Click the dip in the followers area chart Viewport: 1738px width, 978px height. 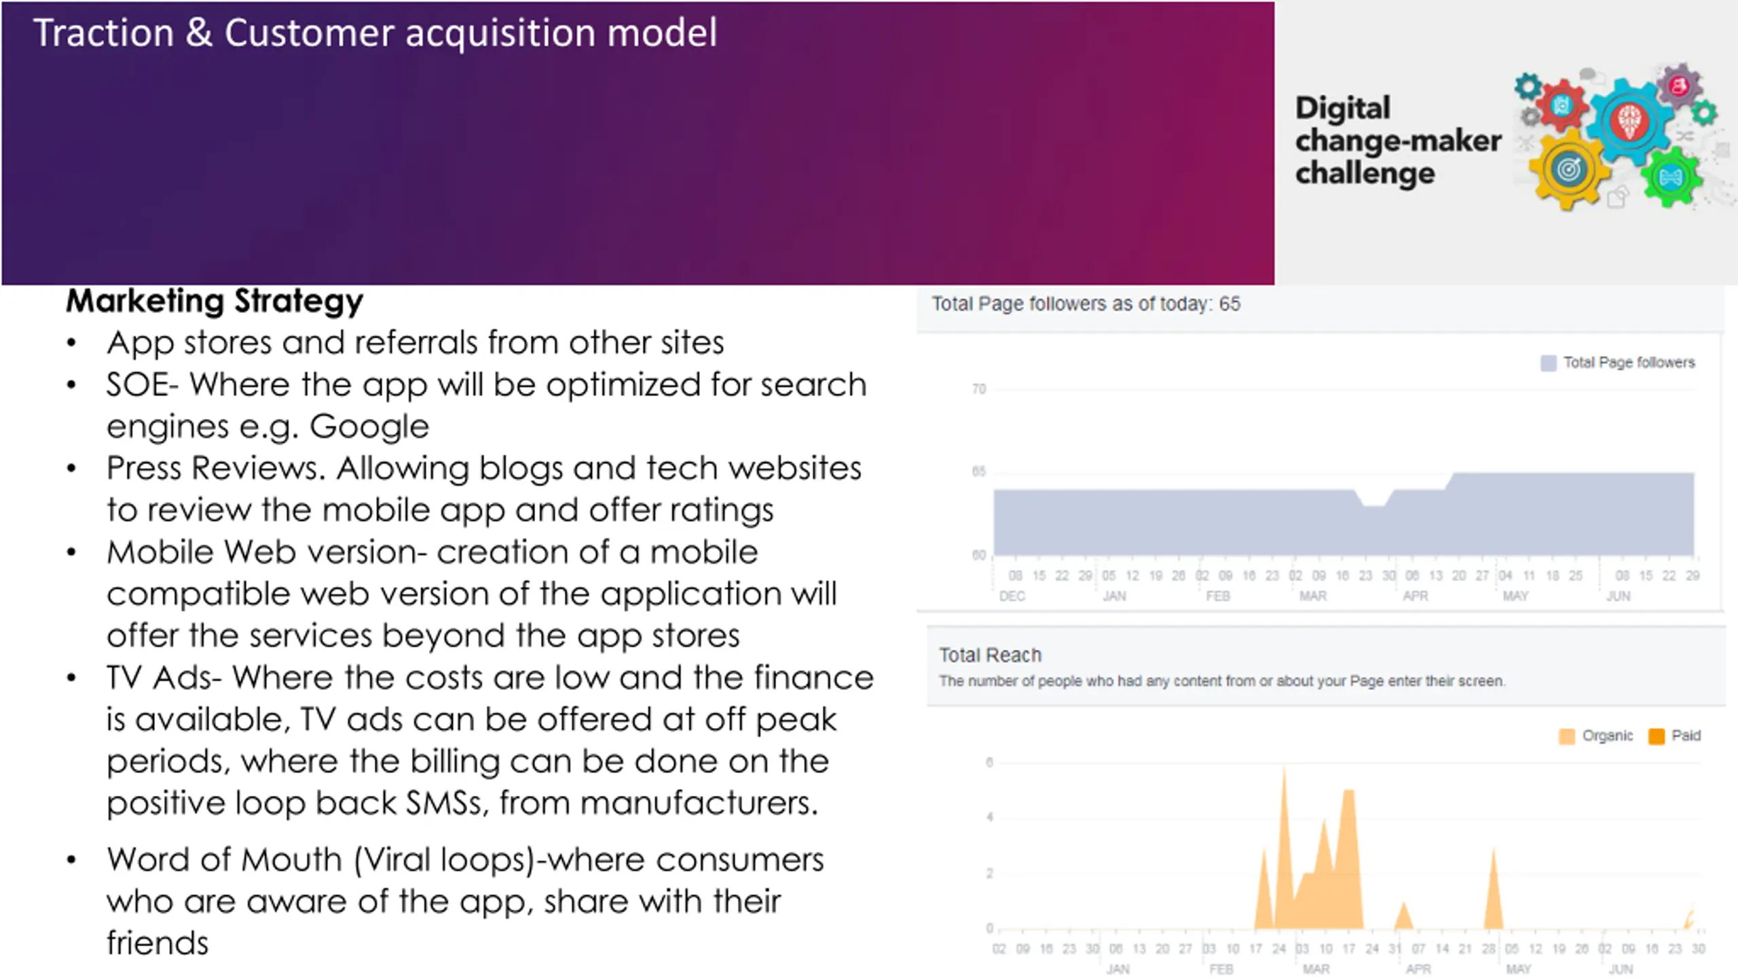tap(1375, 501)
